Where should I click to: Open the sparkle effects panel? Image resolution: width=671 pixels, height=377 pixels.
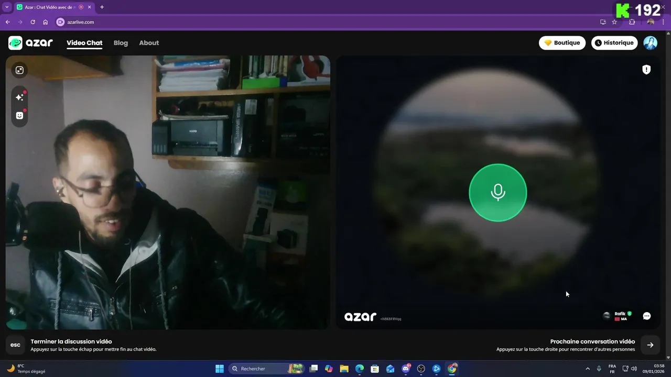(x=19, y=97)
